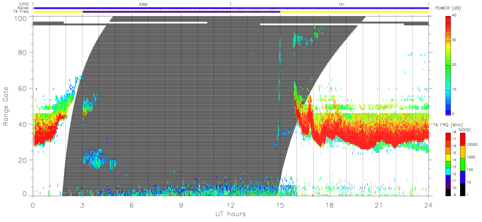Click tick 80 on the Range Gate axis
The image size is (482, 222).
coord(23,52)
